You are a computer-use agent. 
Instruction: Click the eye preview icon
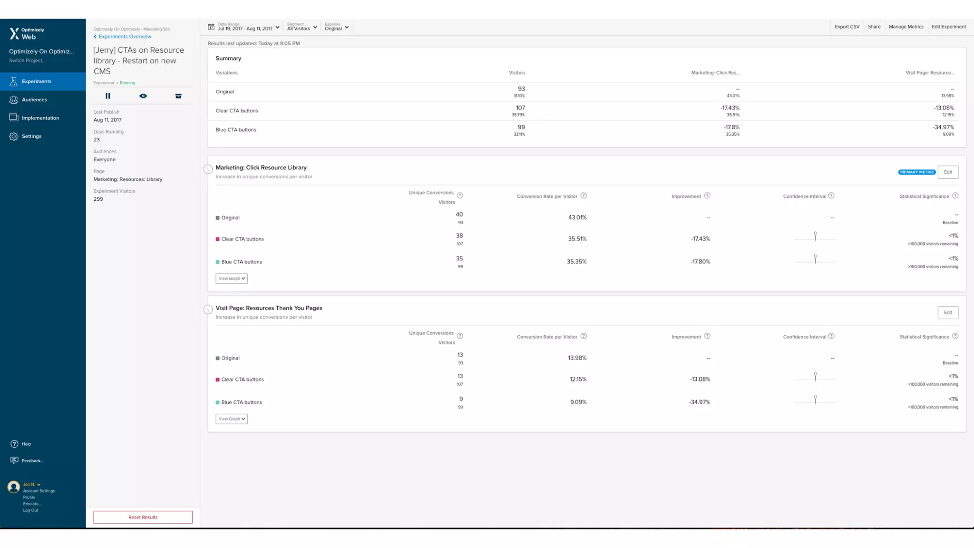point(143,96)
